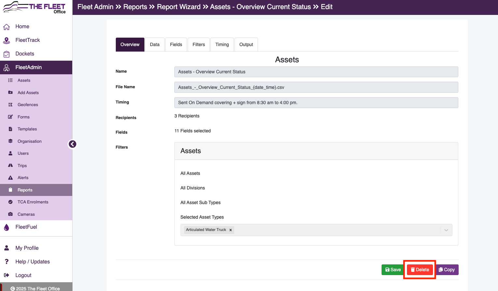Click the Organisation layers icon
This screenshot has width=498, height=291.
coord(10,141)
